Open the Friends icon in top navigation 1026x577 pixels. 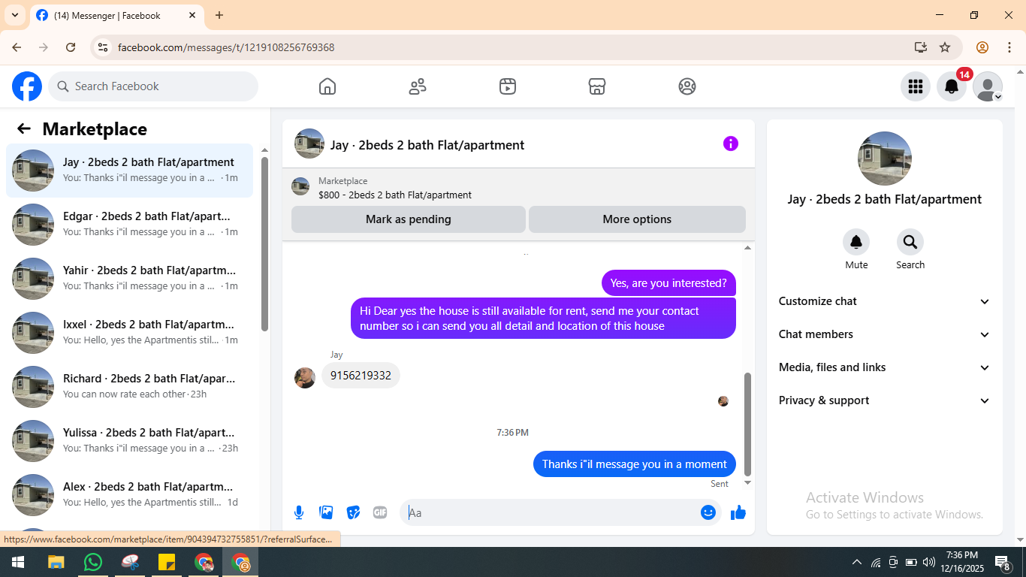(x=418, y=86)
